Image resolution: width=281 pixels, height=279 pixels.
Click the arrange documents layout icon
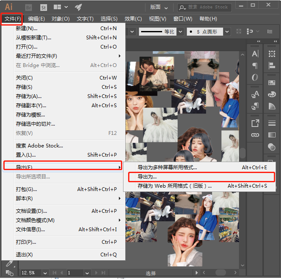click(x=58, y=7)
